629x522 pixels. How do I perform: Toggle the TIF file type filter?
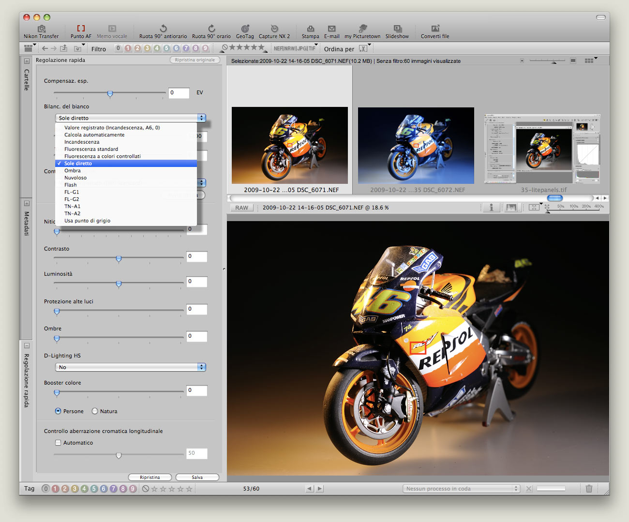(x=312, y=48)
